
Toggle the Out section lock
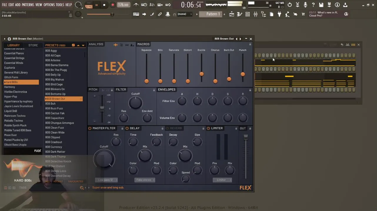(250, 128)
